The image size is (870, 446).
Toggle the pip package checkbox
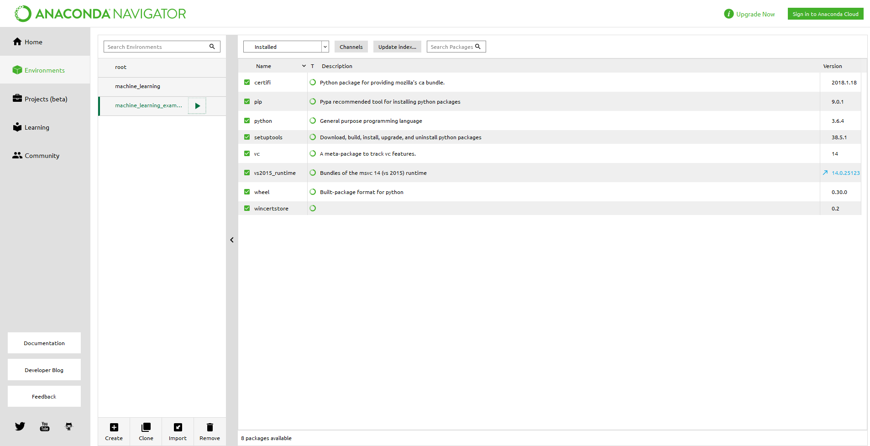point(247,101)
